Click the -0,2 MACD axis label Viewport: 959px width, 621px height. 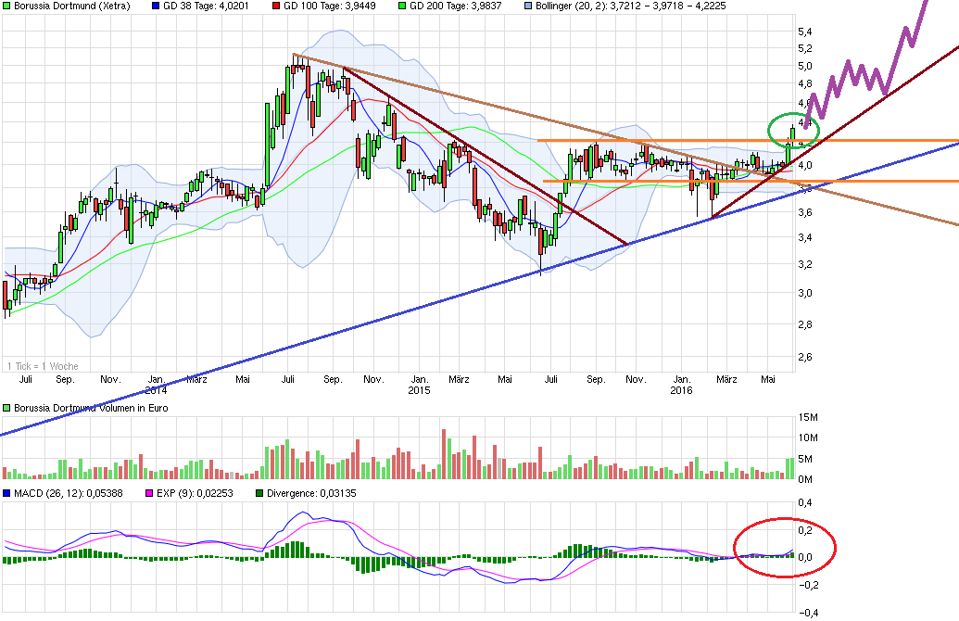pos(808,585)
